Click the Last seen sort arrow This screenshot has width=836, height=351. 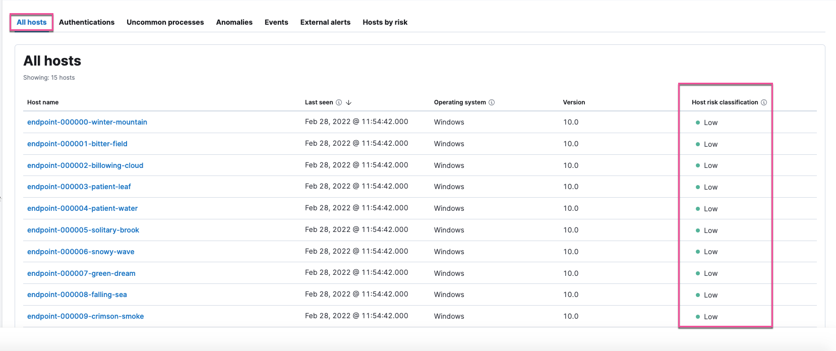click(348, 102)
